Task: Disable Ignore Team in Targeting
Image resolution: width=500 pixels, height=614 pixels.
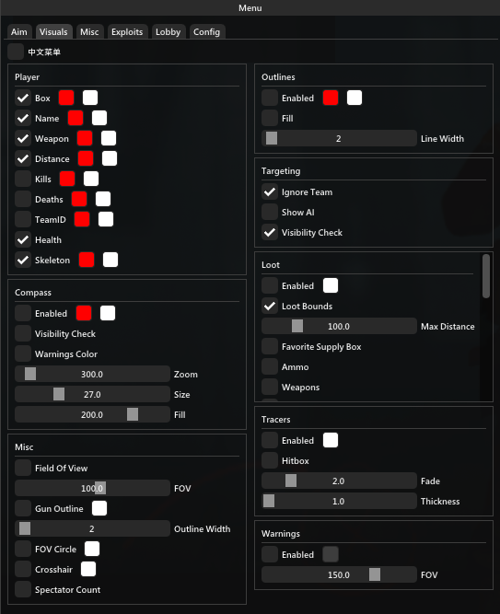Action: click(270, 191)
